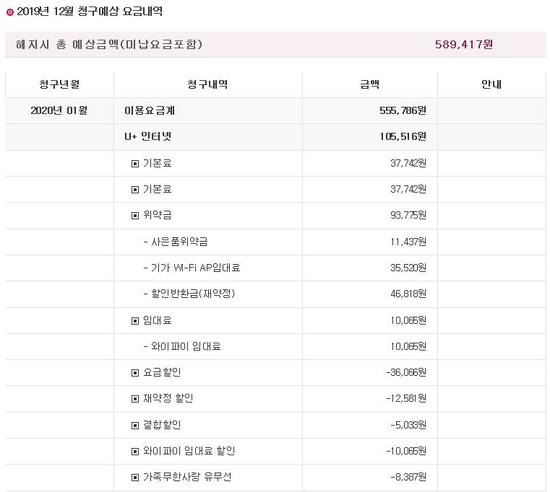The image size is (550, 492).
Task: Click the 589,417원 total estimated amount
Action: click(463, 45)
